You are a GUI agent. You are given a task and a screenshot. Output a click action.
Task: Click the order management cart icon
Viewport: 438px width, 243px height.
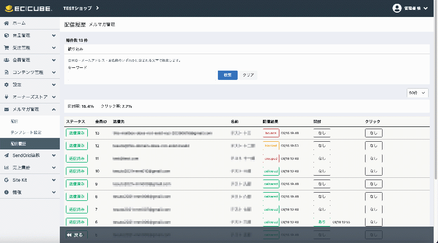(x=7, y=48)
